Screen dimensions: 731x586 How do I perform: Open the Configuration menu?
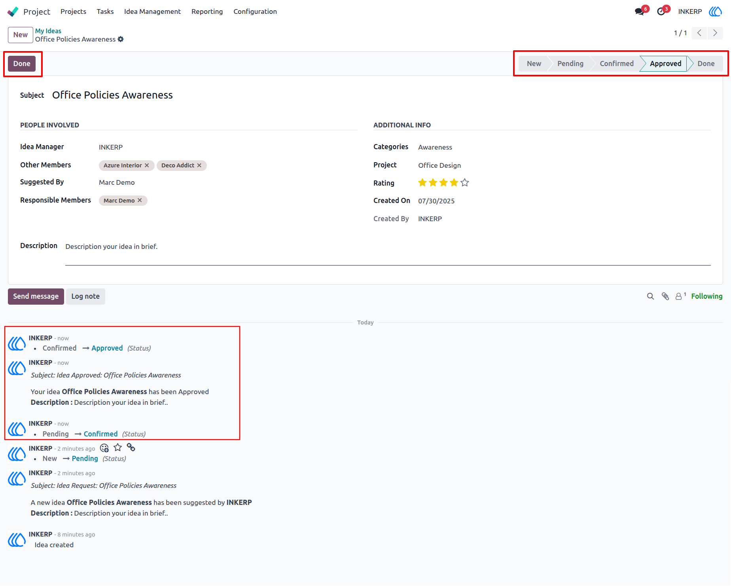255,11
